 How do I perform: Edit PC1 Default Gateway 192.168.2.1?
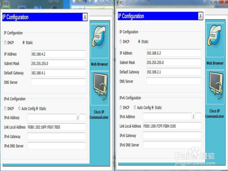coord(174,72)
